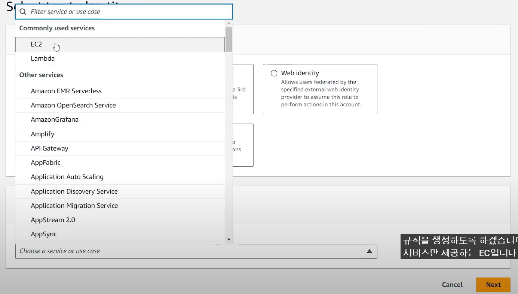
Task: Choose AmazonGrafana from the list
Action: (x=120, y=119)
